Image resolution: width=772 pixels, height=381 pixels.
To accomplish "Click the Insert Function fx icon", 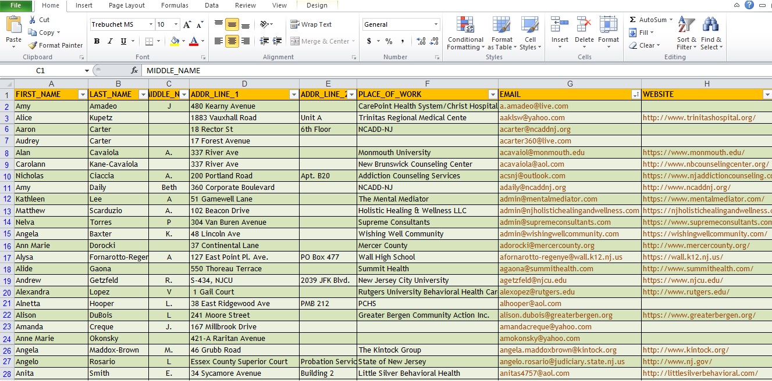I will coord(134,70).
